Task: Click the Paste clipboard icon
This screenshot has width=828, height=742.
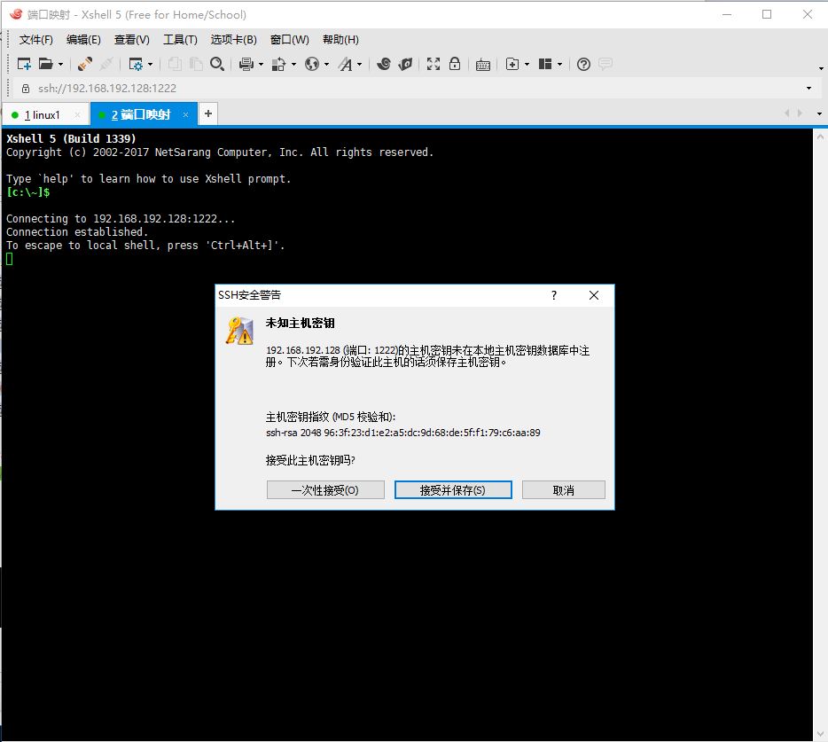Action: coord(196,64)
